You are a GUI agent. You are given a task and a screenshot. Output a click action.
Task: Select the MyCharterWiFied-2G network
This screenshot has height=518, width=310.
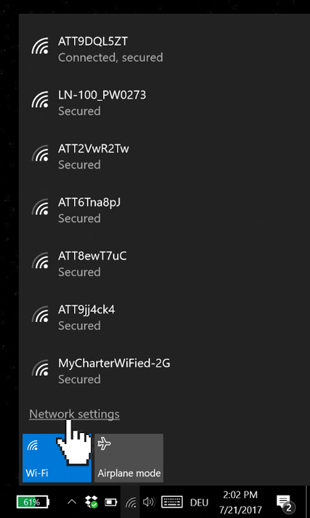(x=164, y=371)
